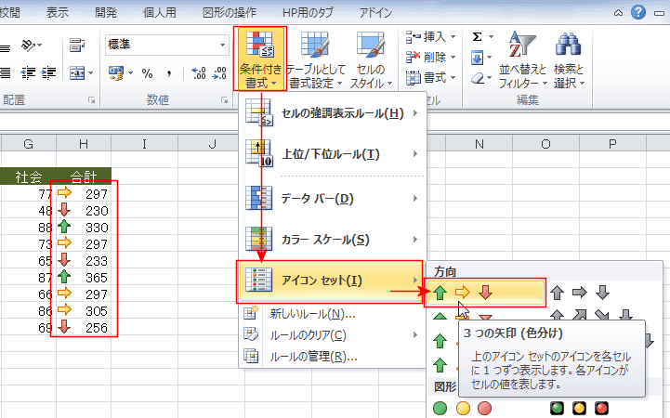Viewport: 670px width, 418px height.
Task: Switch to the アドイン ribbon tab
Action: coord(375,12)
